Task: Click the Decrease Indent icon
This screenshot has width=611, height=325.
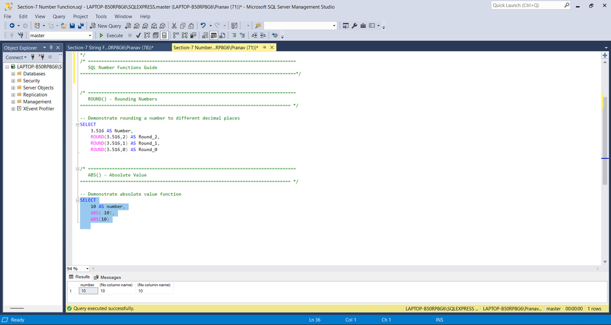Action: (254, 35)
